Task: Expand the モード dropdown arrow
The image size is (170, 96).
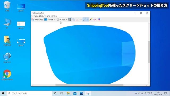Action: coord(55,19)
